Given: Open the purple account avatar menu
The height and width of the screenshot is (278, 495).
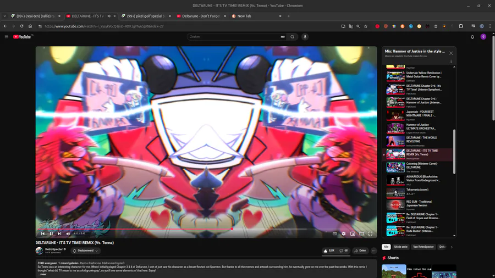Looking at the screenshot, I should (x=483, y=37).
